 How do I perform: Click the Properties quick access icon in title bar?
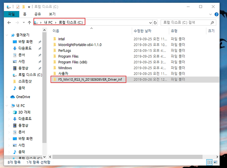click(18, 7)
